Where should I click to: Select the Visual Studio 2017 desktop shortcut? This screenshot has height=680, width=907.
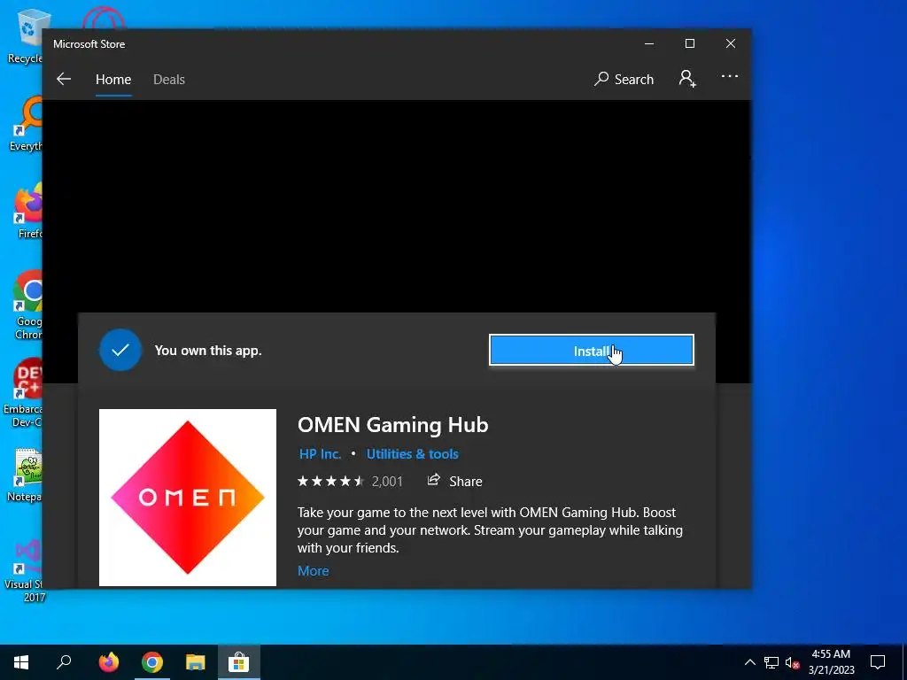click(24, 570)
